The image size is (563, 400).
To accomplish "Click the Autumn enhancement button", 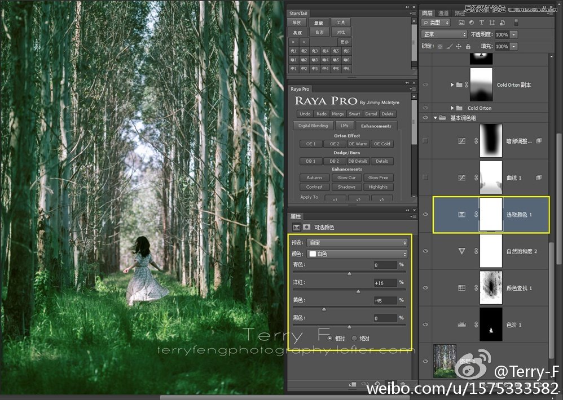I will point(314,177).
